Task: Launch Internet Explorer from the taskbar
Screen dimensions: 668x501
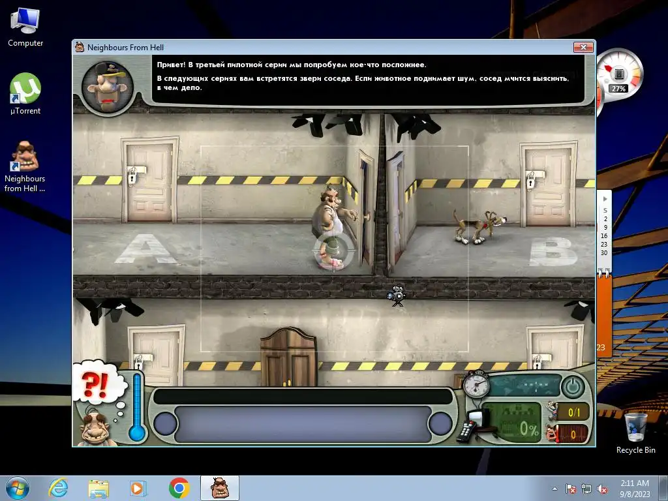Action: point(58,488)
